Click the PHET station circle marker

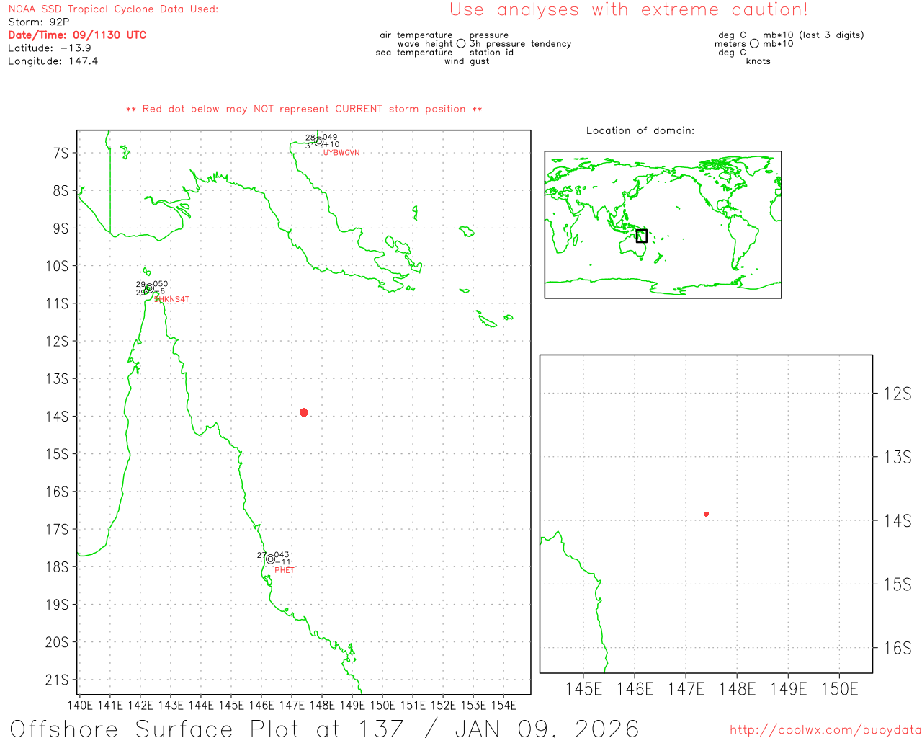[x=270, y=559]
